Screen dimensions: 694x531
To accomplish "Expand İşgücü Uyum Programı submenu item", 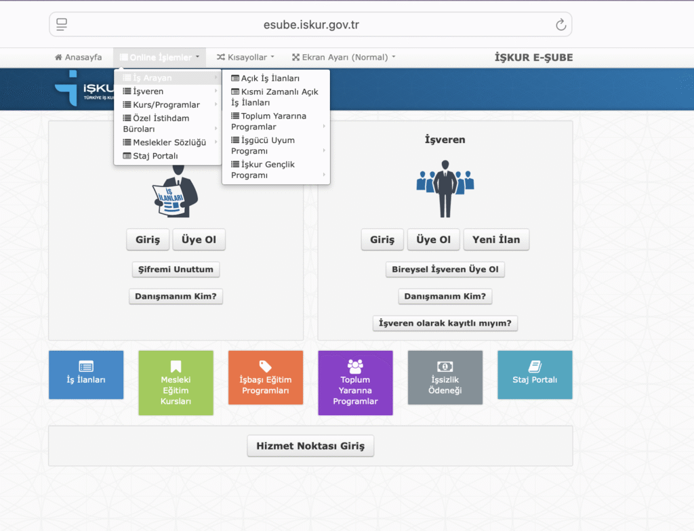I will [277, 146].
